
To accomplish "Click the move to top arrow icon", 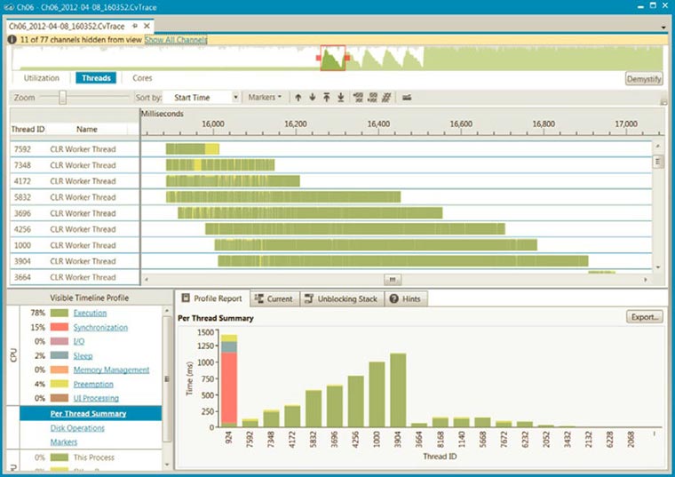I will [x=327, y=97].
